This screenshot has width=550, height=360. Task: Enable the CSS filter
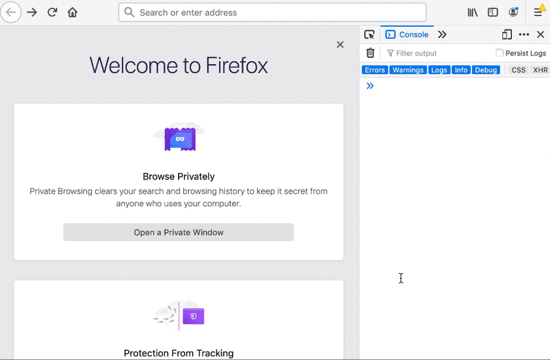[x=518, y=70]
